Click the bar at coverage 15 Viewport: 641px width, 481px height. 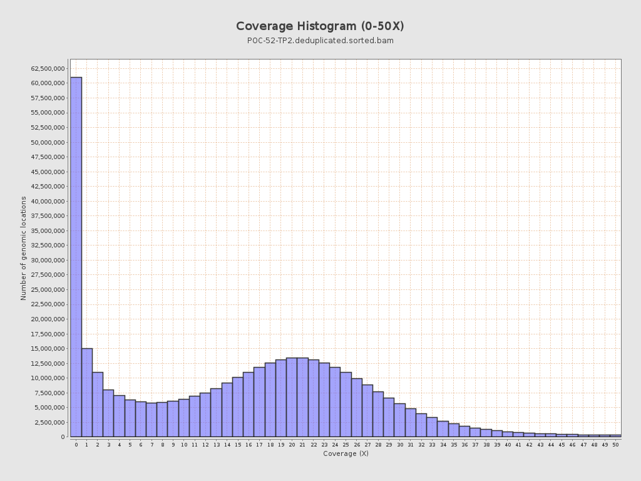238,407
